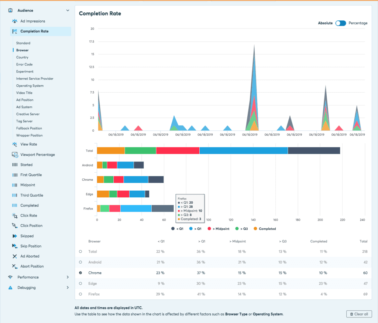
Task: Click the Browser column header
Action: [x=94, y=241]
